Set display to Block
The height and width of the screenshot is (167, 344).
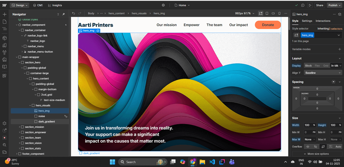tap(308, 66)
